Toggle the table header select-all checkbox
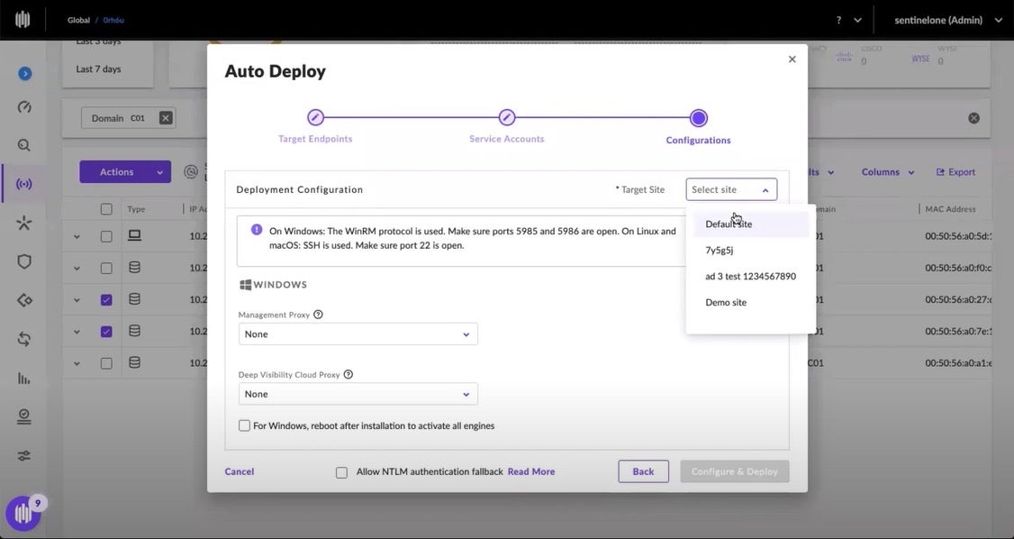1014x539 pixels. pos(106,209)
